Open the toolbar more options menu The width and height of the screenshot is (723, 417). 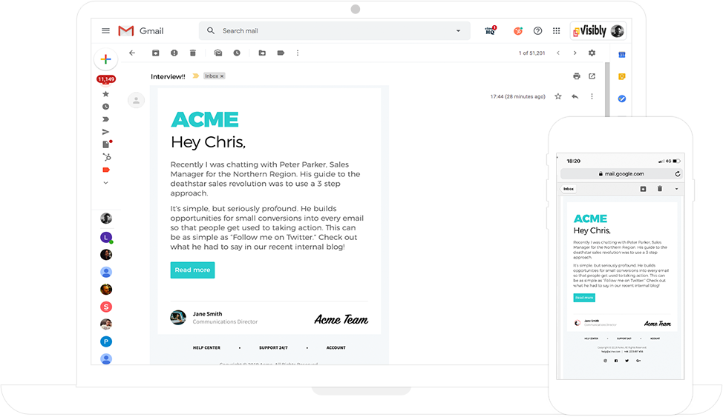click(x=298, y=53)
